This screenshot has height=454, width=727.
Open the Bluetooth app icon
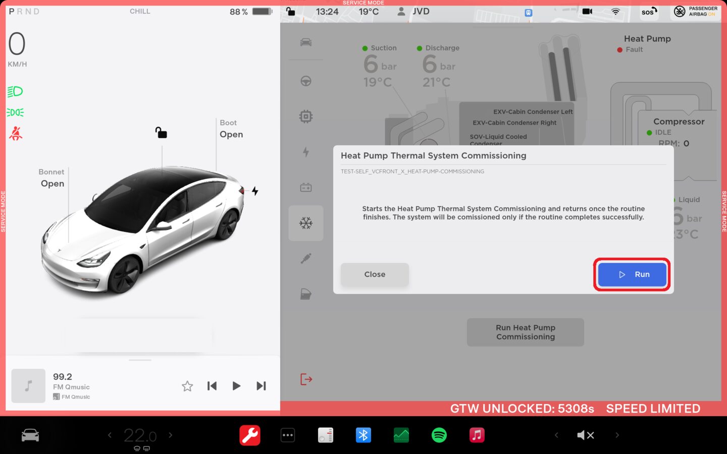[363, 435]
